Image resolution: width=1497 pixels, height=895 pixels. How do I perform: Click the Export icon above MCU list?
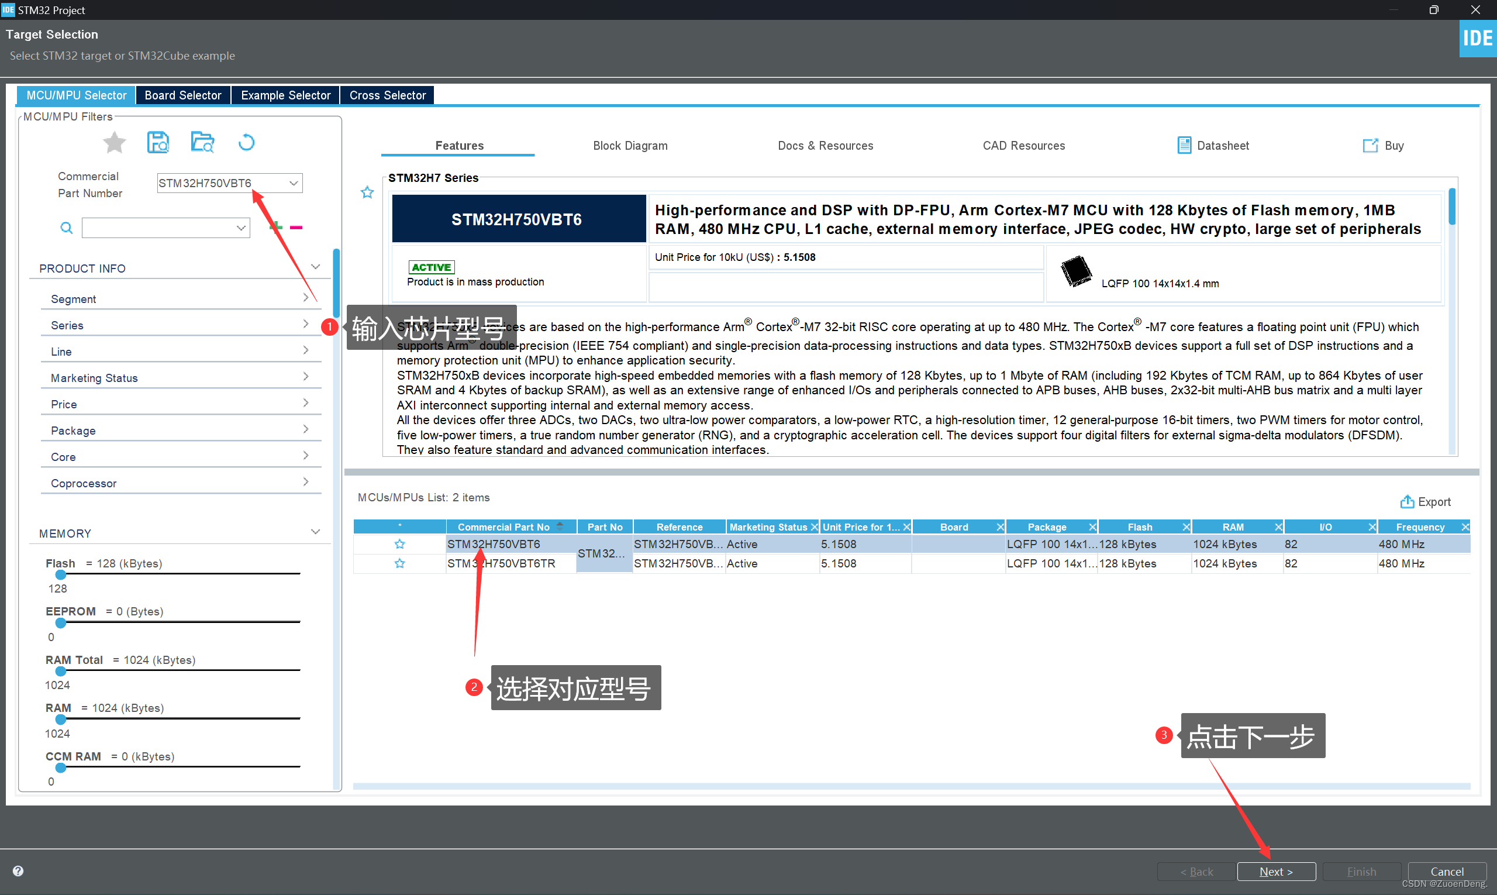pos(1406,502)
